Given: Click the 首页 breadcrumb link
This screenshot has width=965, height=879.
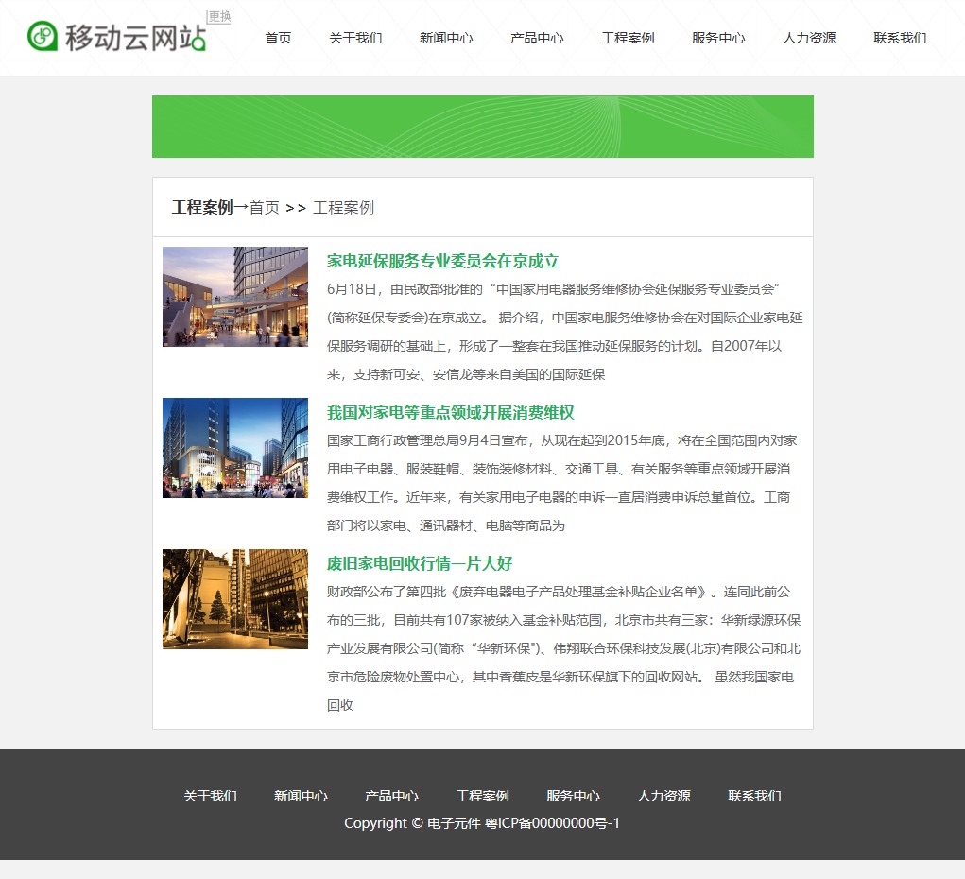Looking at the screenshot, I should coord(265,208).
